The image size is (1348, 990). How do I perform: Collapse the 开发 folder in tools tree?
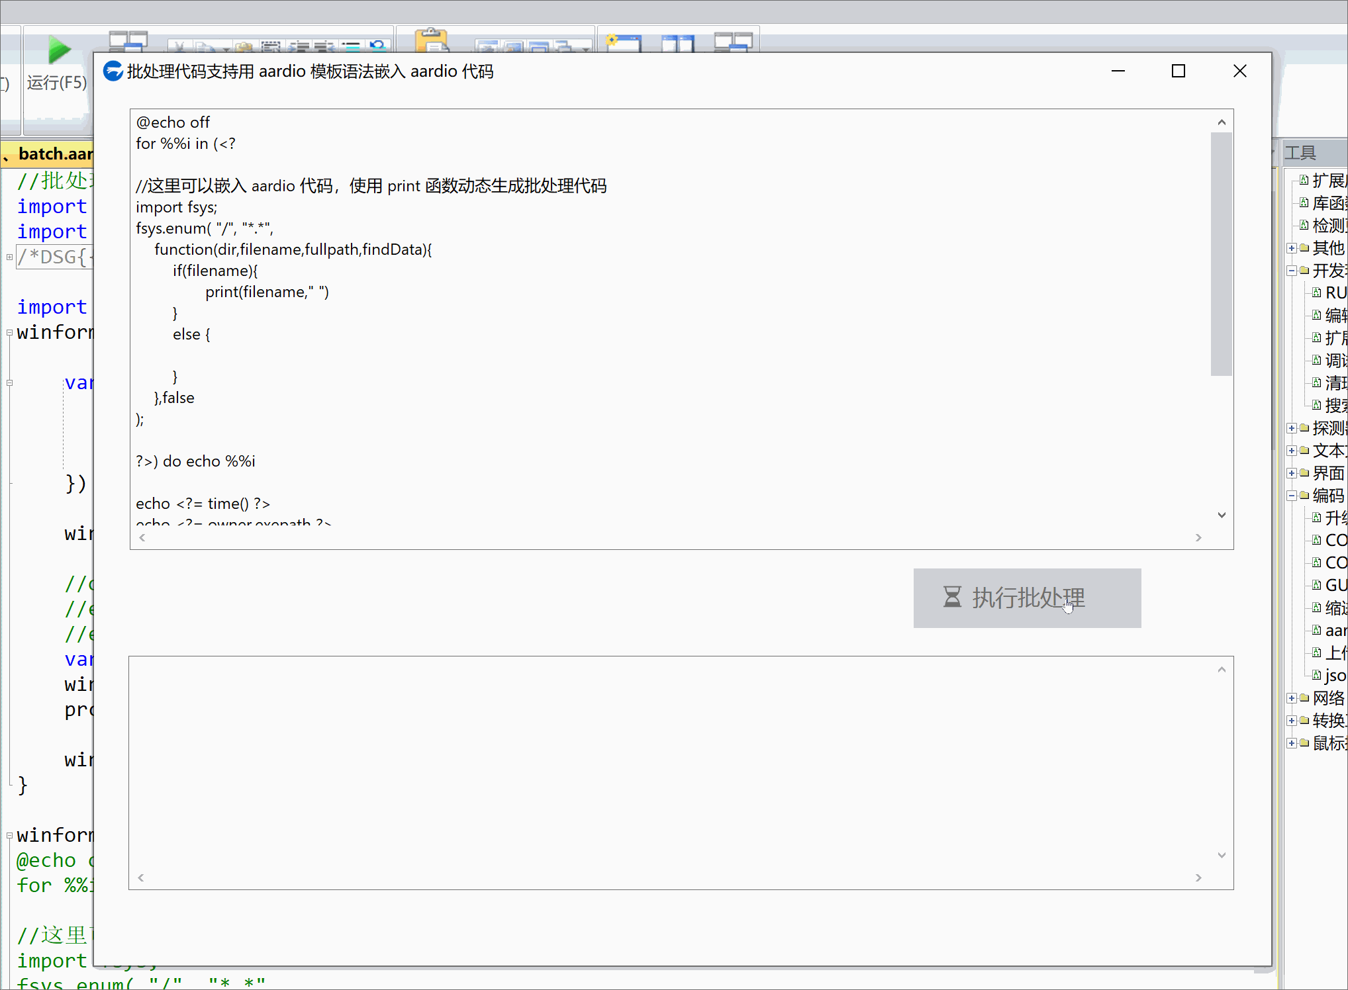pos(1291,271)
